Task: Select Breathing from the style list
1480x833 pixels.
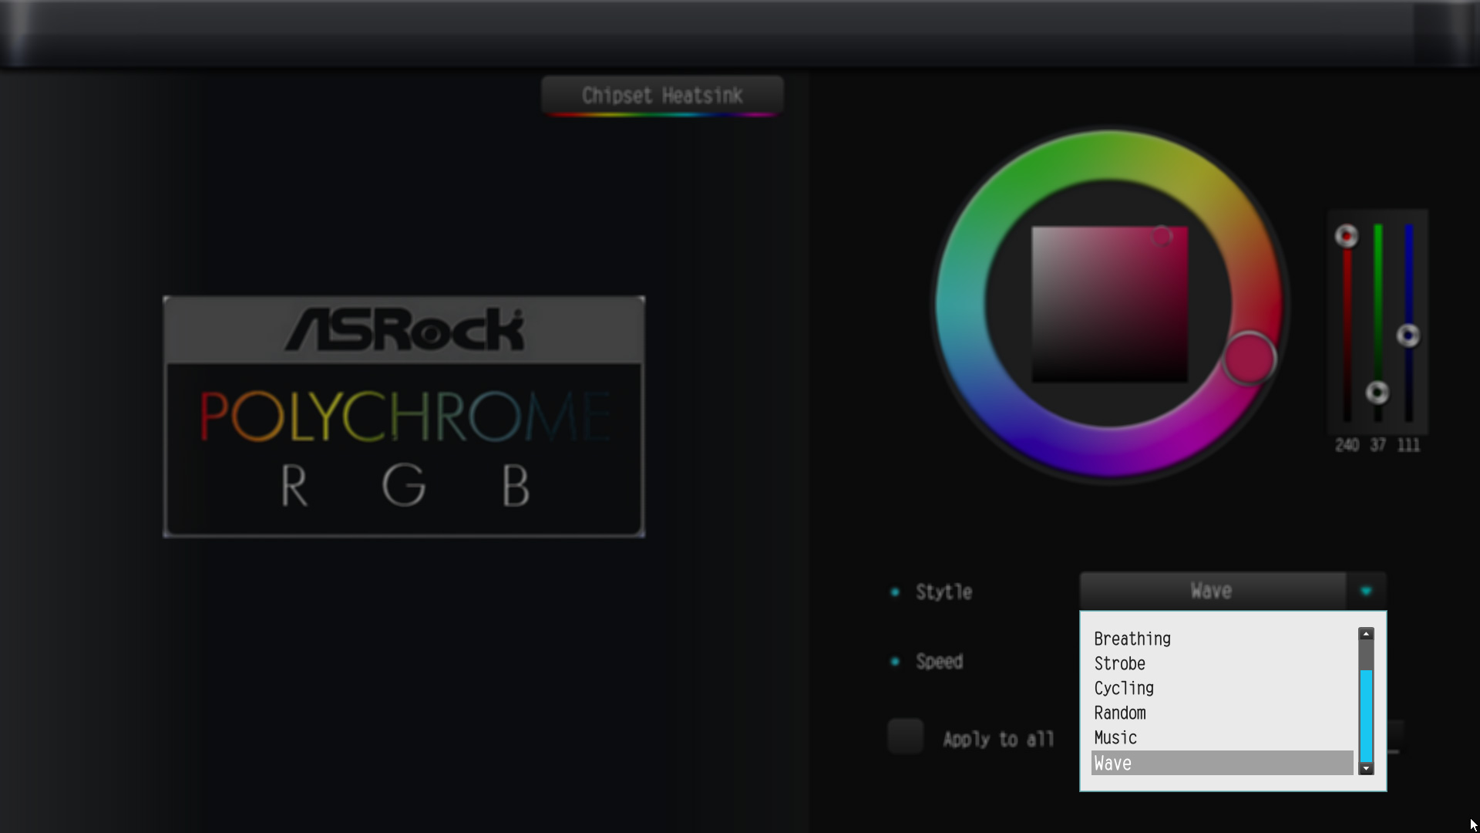Action: click(x=1132, y=639)
